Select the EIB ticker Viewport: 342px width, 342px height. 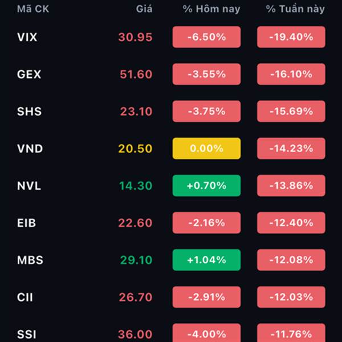point(27,223)
